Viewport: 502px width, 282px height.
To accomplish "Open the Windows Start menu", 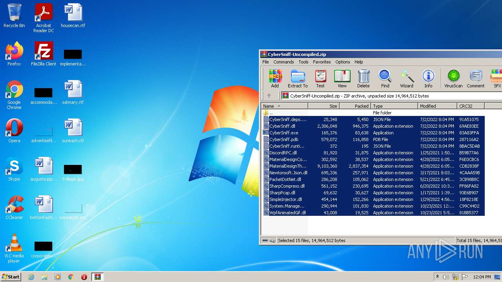I will (11, 277).
